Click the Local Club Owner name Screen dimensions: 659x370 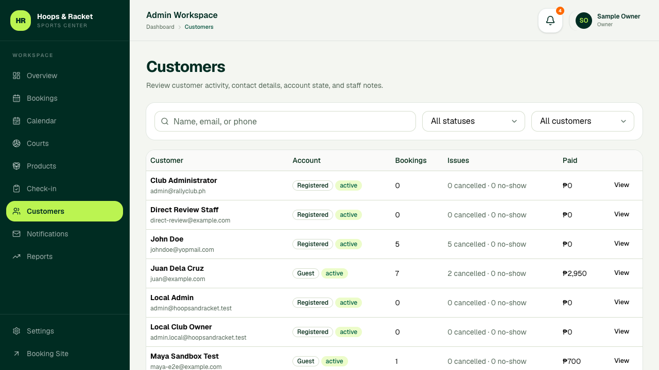pyautogui.click(x=181, y=327)
